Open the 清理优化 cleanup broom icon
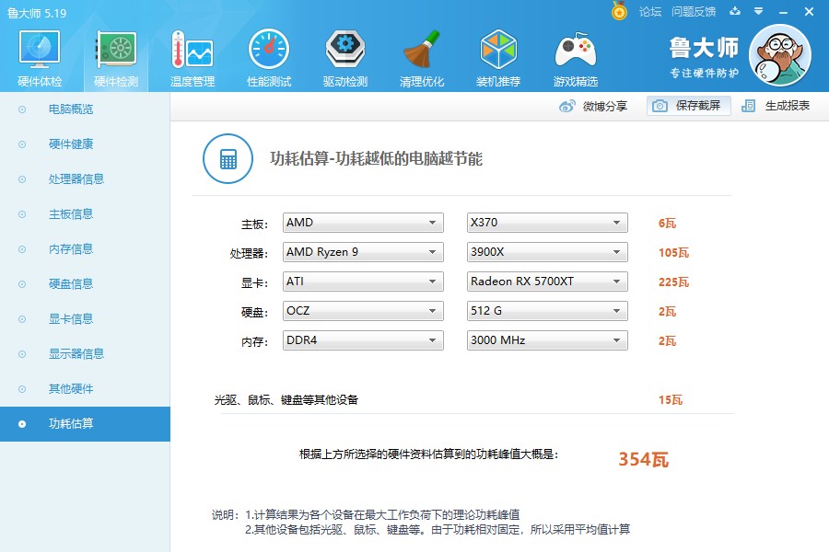Viewport: 829px width, 552px height. click(x=421, y=49)
